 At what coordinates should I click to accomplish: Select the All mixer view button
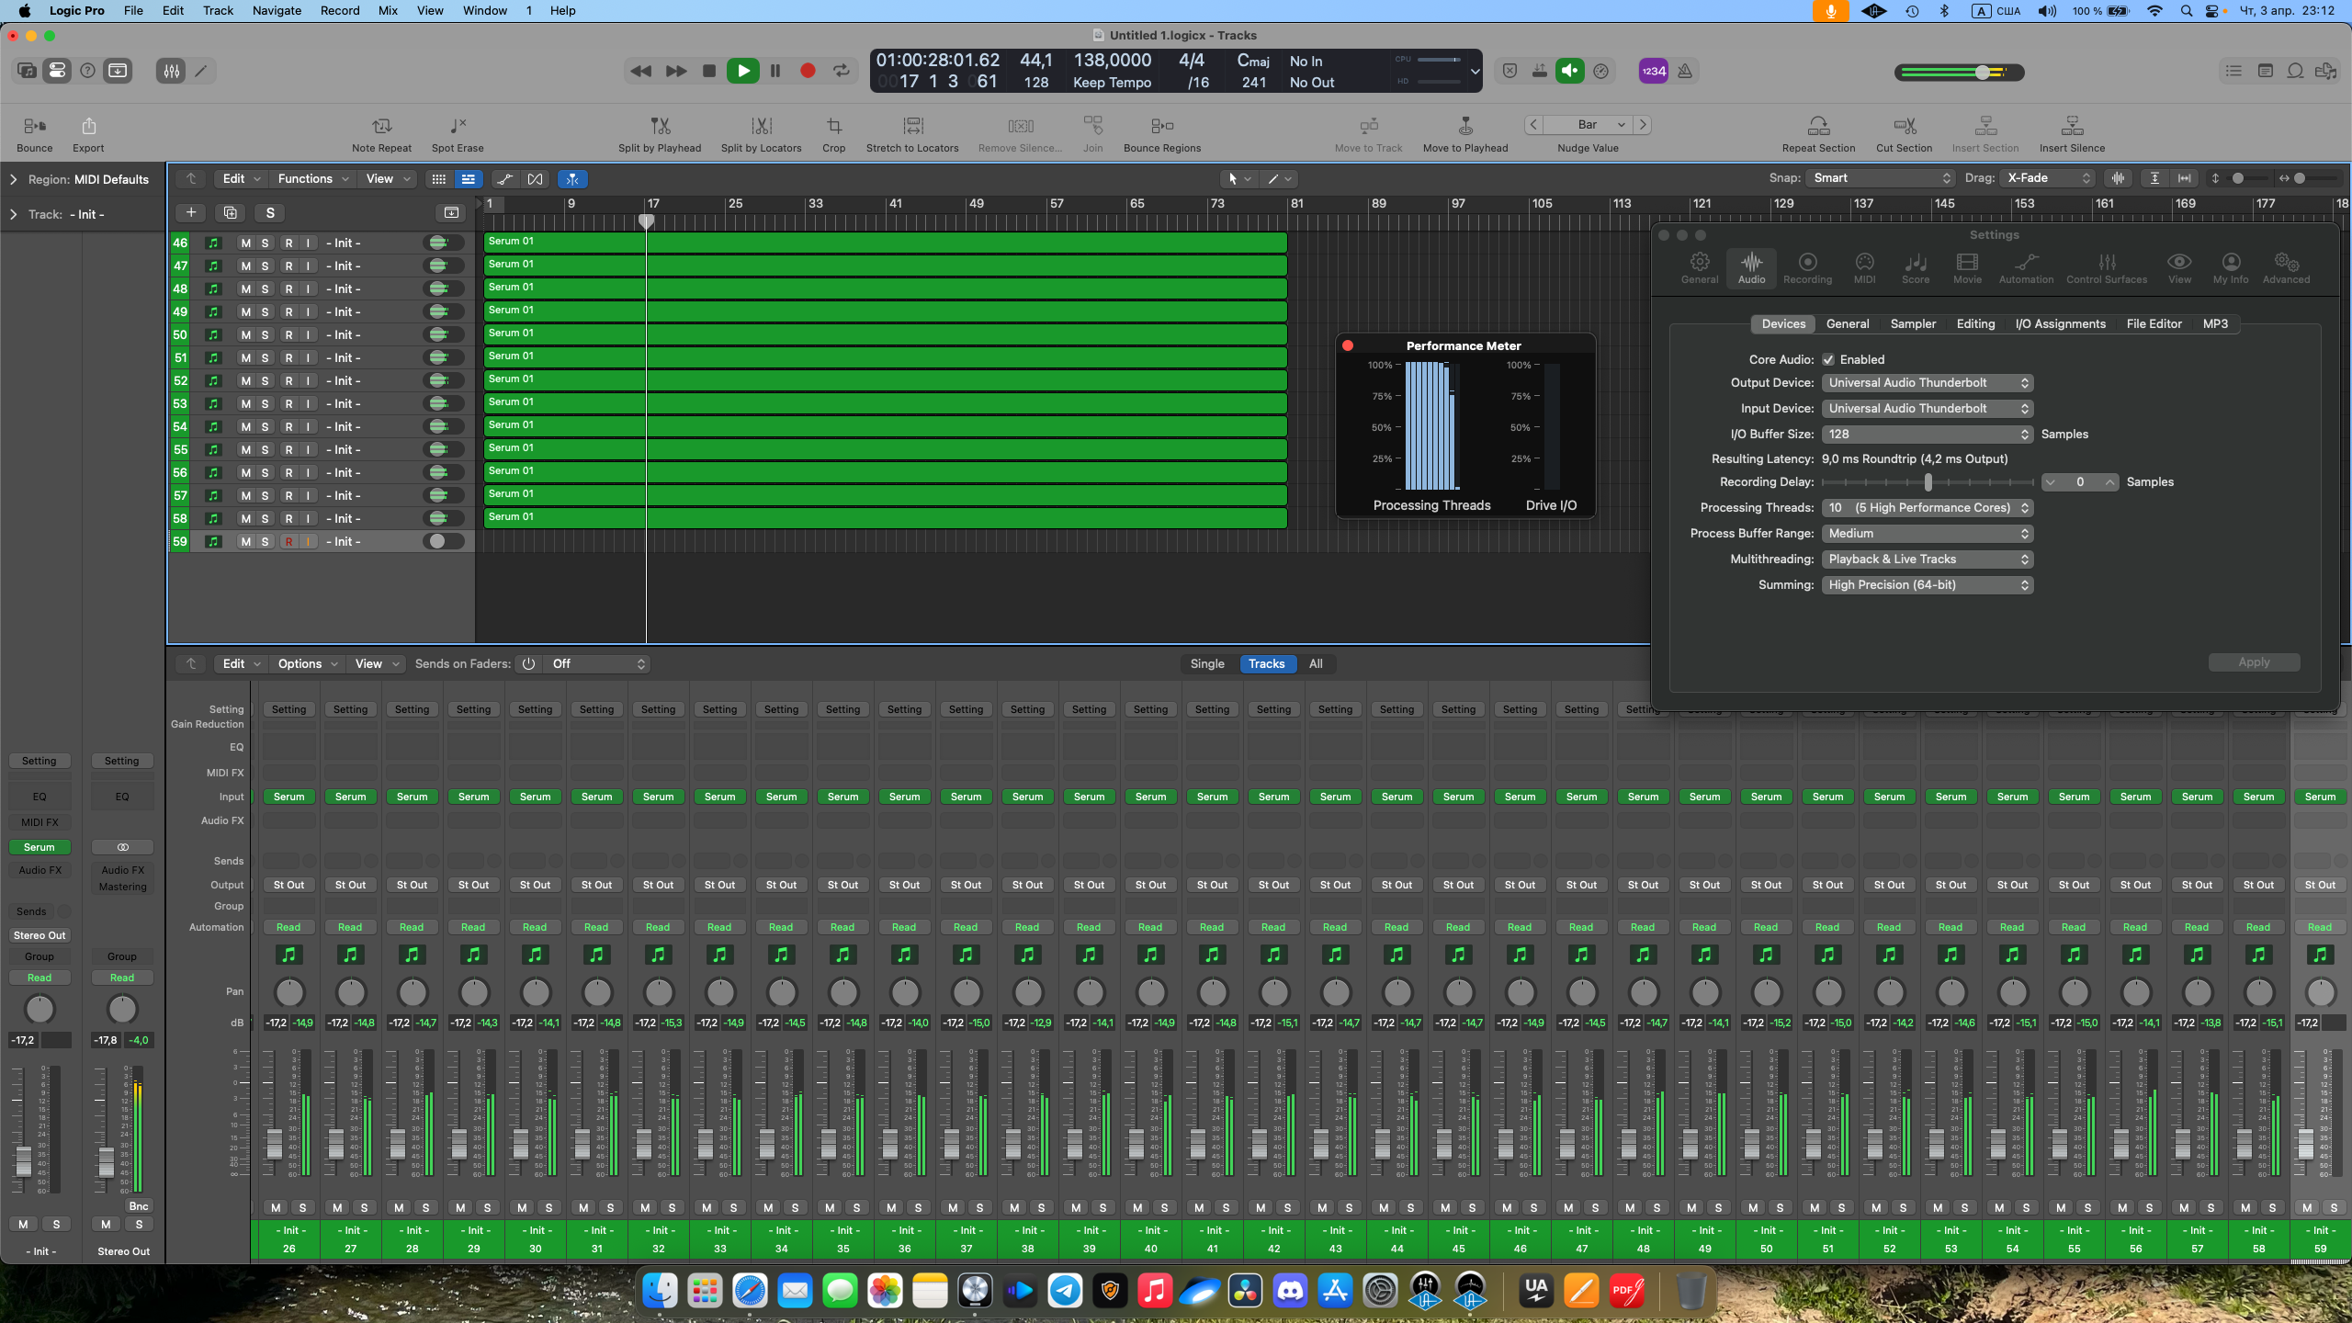(x=1316, y=664)
